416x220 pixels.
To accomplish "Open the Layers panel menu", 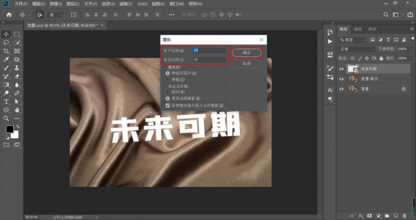I will (412, 29).
